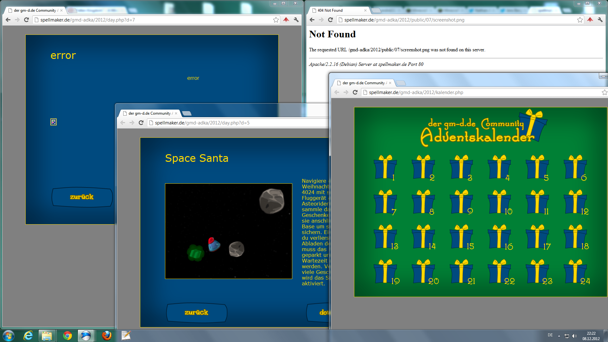Open the Windows Start menu
Viewport: 608px width, 342px height.
[9, 335]
